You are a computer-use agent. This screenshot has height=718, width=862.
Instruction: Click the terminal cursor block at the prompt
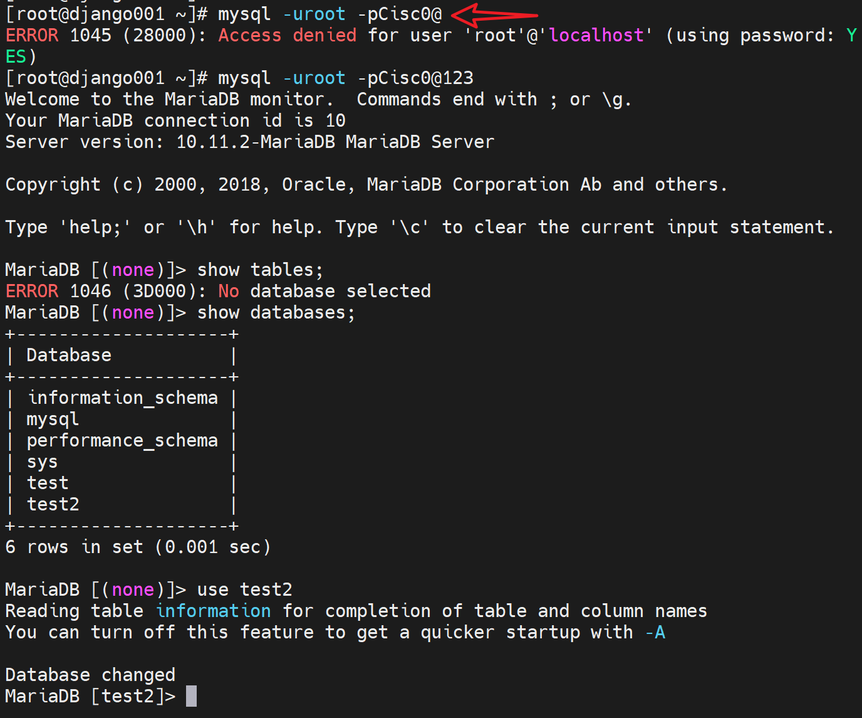click(191, 696)
